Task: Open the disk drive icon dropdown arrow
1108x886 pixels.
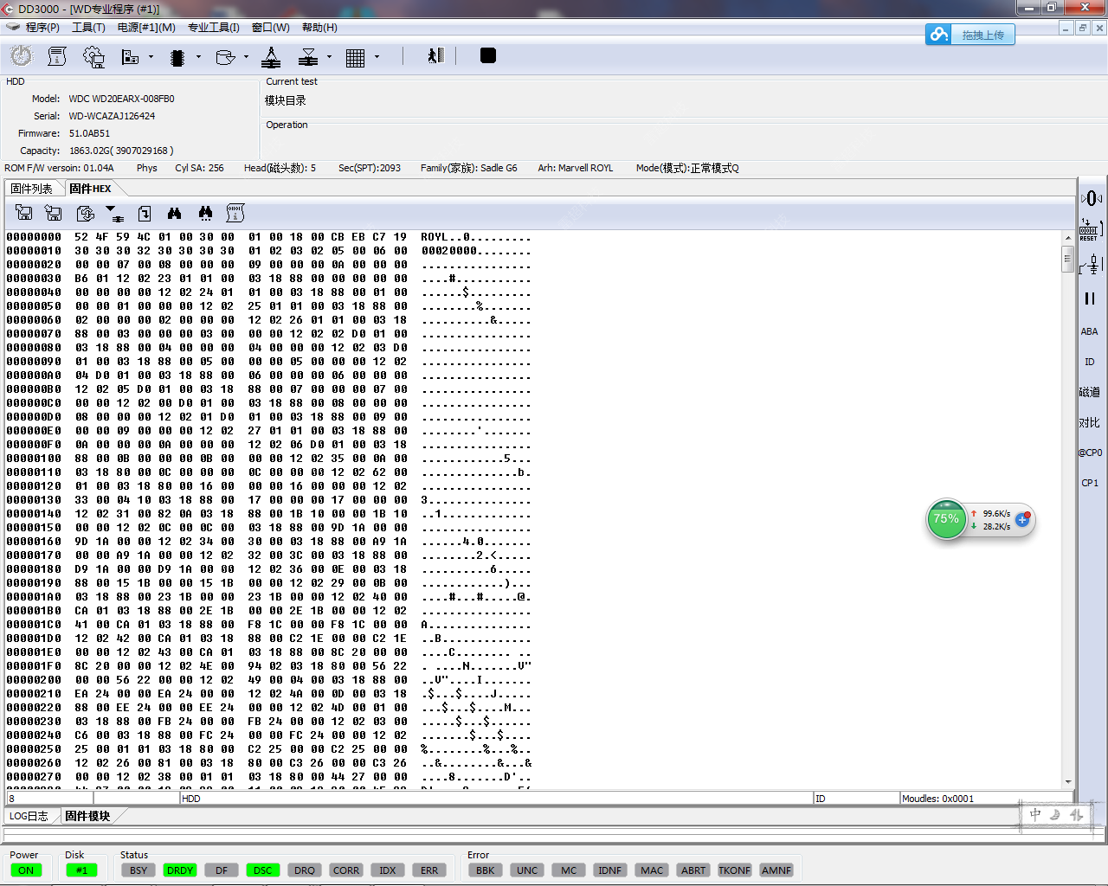Action: [x=246, y=57]
